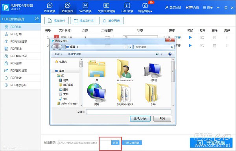This screenshot has width=236, height=151.
Task: Select 图片 in the navigation tree
Action: 64,89
